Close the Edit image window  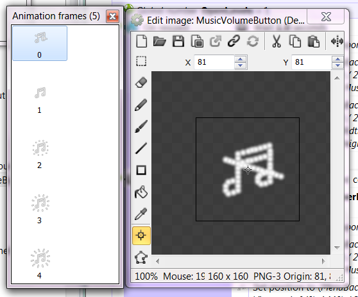point(326,17)
